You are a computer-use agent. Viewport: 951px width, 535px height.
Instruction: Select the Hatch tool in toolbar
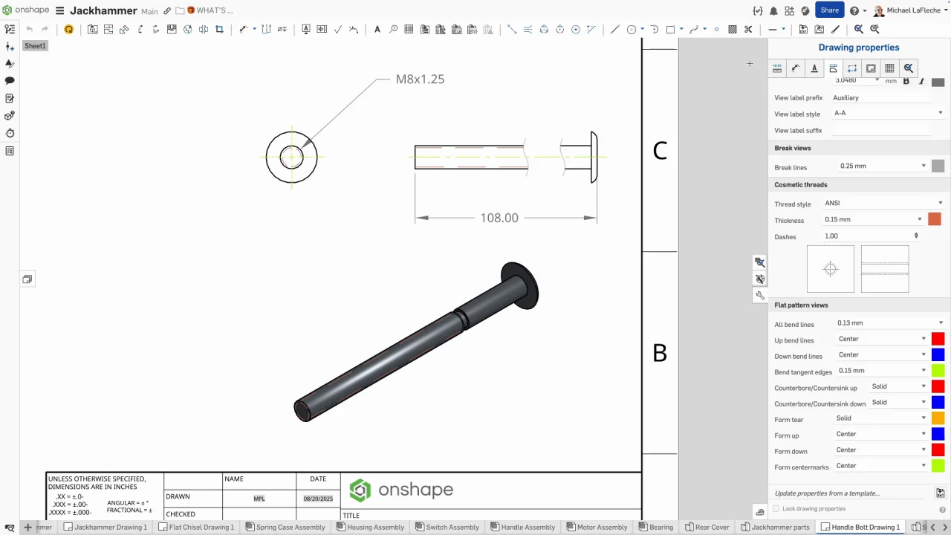coord(733,30)
